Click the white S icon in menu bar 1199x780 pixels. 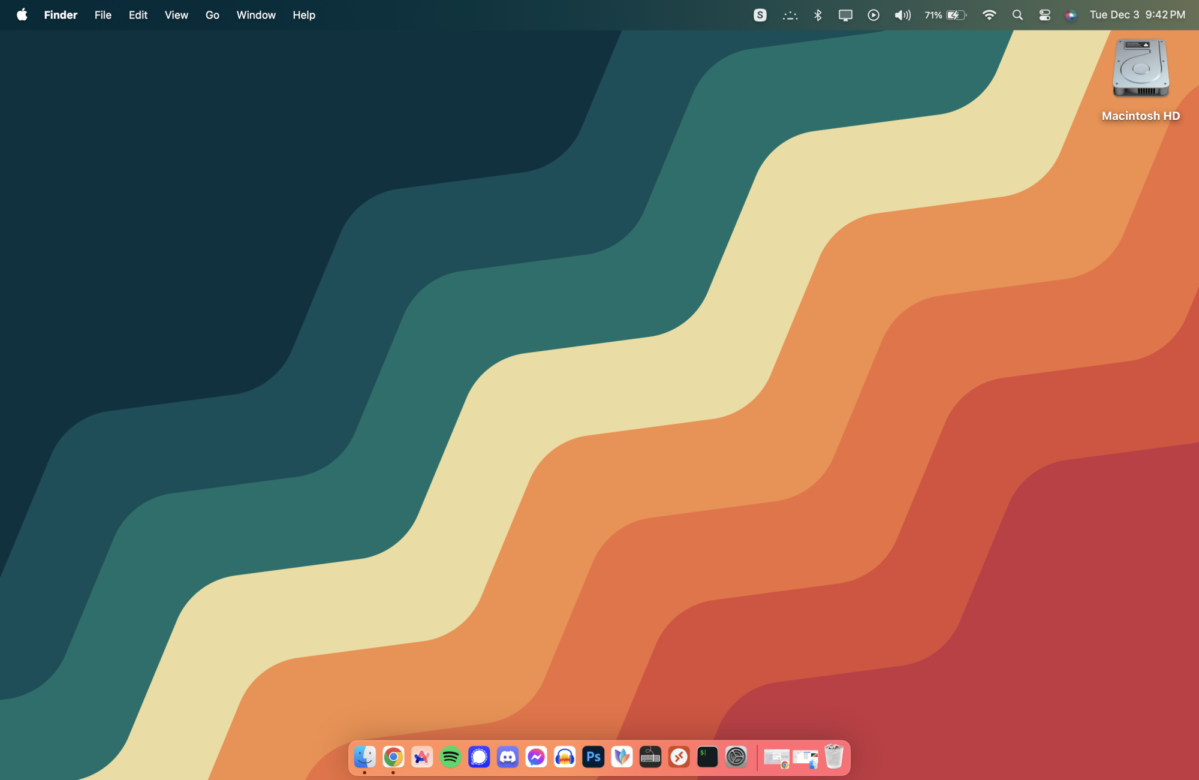point(760,15)
